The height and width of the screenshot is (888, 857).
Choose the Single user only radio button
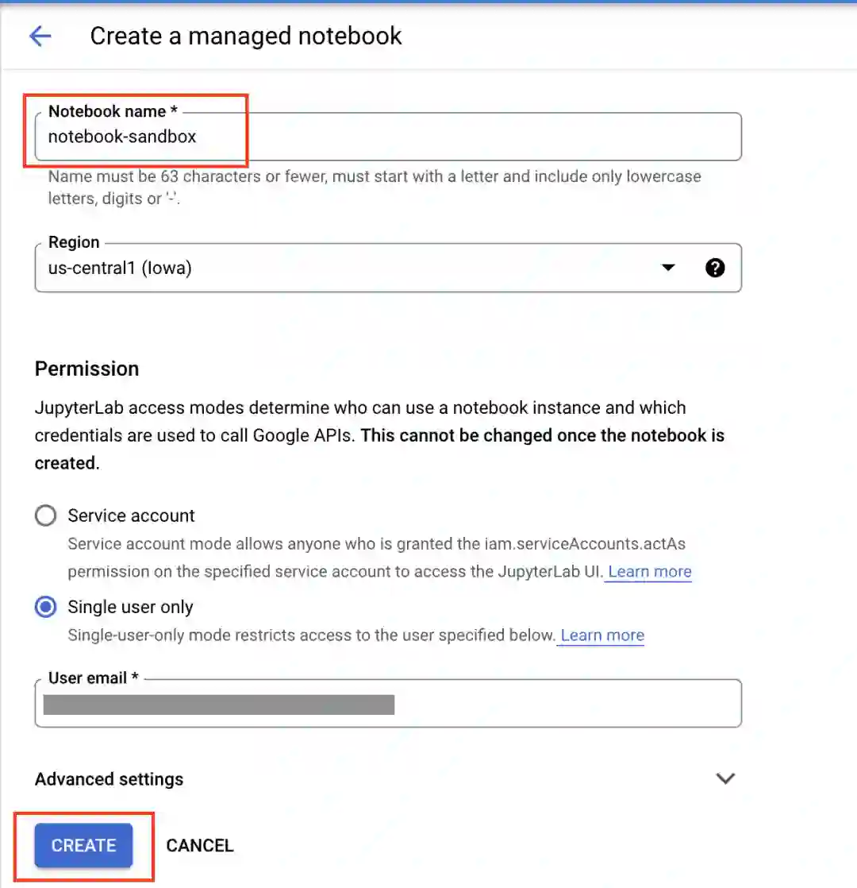[46, 608]
